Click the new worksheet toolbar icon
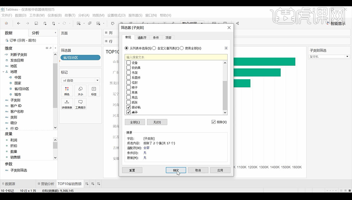The height and width of the screenshot is (200, 352). [x=79, y=23]
